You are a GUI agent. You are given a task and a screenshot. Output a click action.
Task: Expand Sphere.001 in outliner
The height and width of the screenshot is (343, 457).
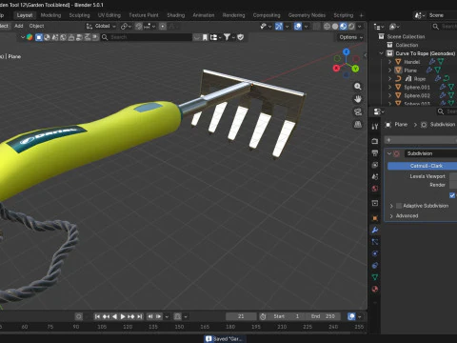click(x=390, y=87)
